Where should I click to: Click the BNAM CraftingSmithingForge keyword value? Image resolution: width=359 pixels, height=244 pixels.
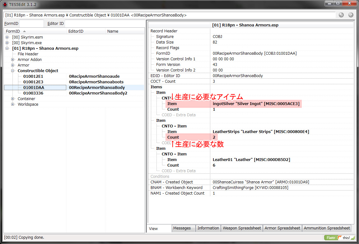coord(250,188)
